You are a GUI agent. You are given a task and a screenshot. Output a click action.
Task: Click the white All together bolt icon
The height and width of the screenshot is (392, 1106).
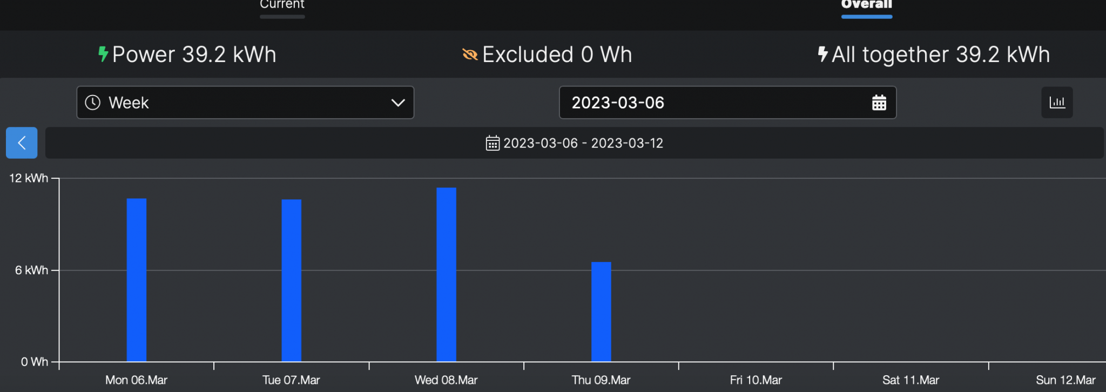coord(822,54)
